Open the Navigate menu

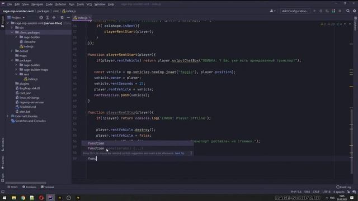pyautogui.click(x=37, y=4)
